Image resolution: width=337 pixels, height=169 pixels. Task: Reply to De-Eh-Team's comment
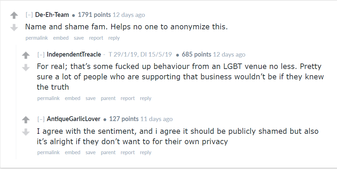(114, 38)
